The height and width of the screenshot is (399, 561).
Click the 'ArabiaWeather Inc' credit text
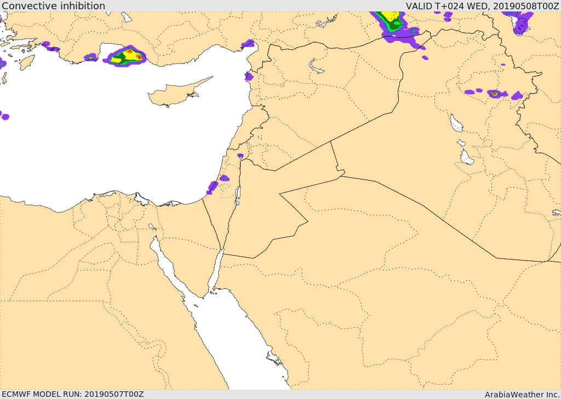pos(522,395)
